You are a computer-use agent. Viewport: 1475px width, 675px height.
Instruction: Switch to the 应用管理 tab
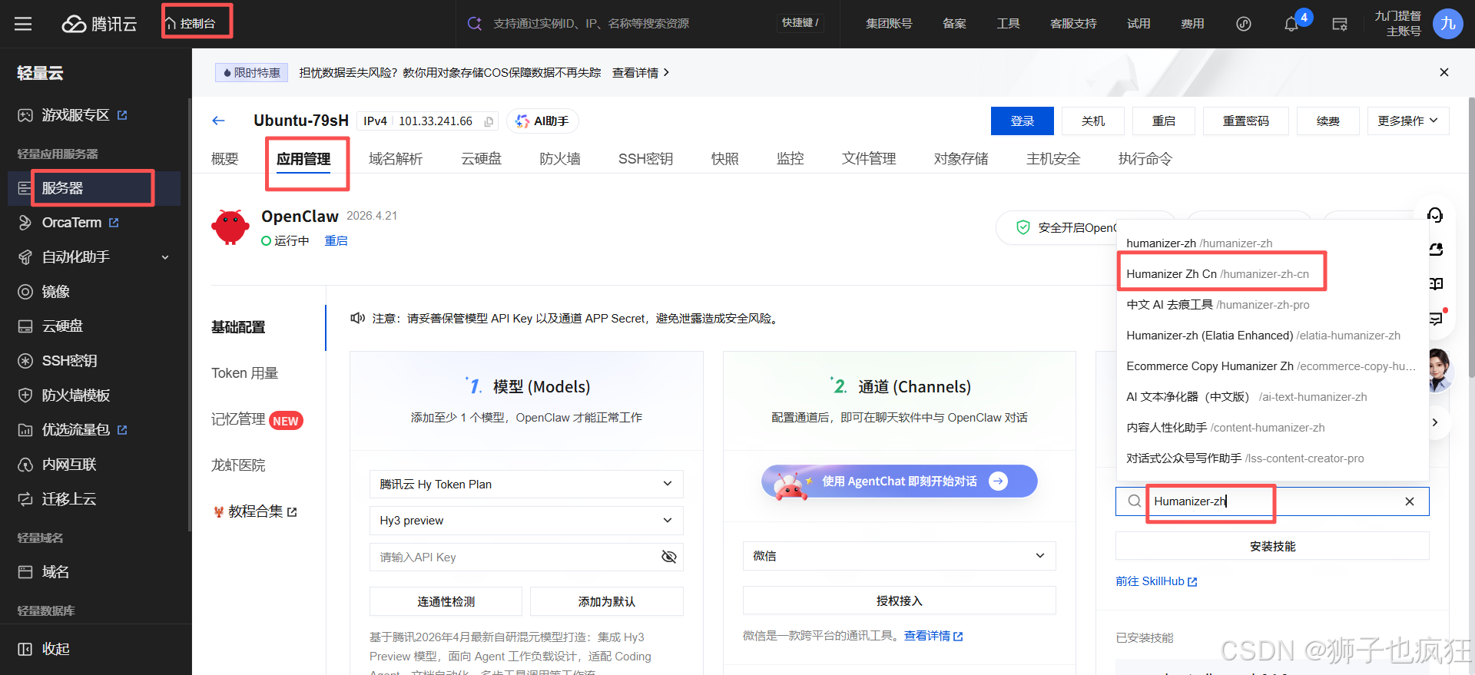click(x=303, y=159)
